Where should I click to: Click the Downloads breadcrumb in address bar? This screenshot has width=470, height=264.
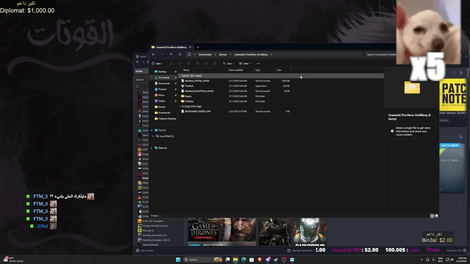(x=205, y=54)
